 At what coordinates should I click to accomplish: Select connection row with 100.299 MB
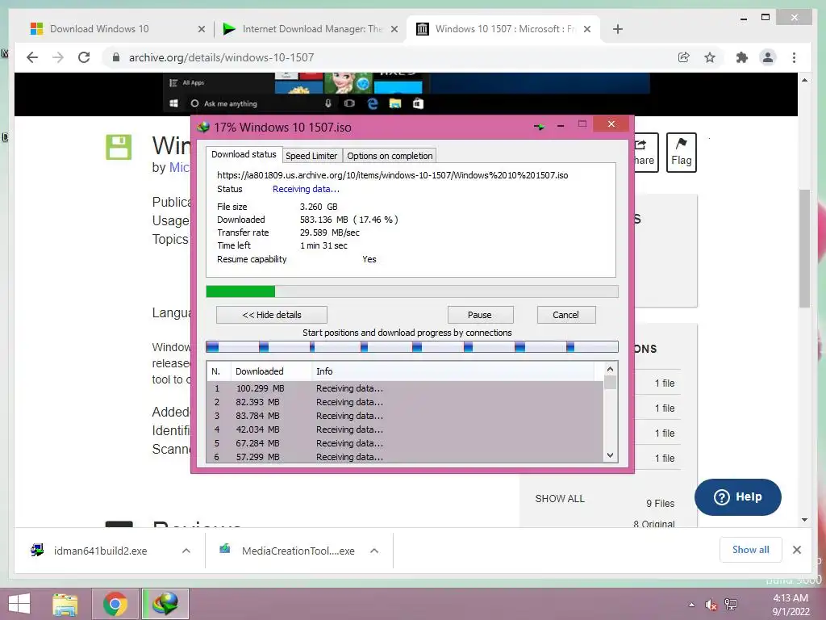405,388
